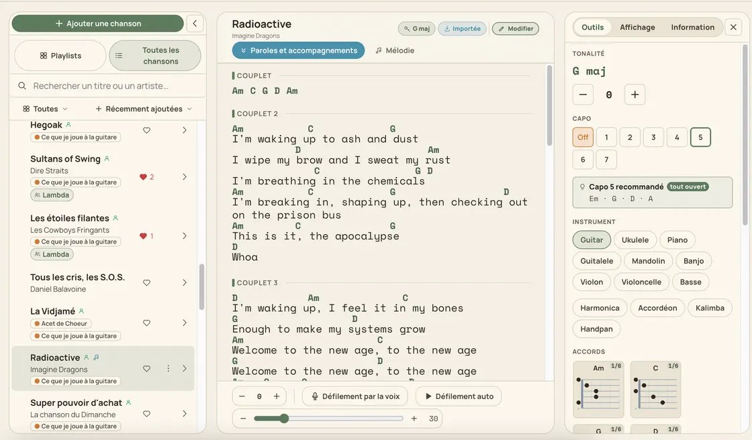Collapse the song list sidebar
Viewport: 752px width, 440px height.
(195, 23)
